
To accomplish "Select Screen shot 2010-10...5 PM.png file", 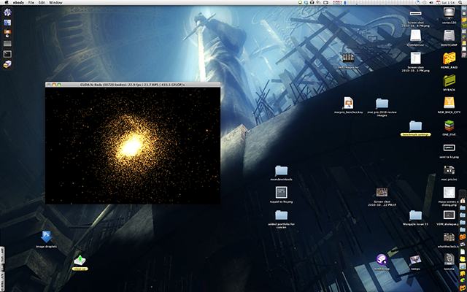I will [x=415, y=58].
